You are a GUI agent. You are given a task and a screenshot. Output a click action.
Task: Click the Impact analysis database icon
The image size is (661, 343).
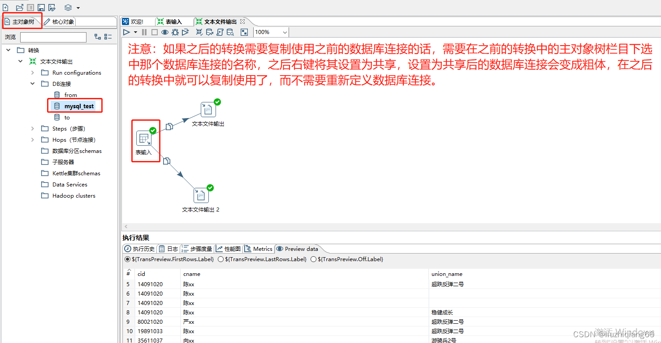tap(209, 32)
